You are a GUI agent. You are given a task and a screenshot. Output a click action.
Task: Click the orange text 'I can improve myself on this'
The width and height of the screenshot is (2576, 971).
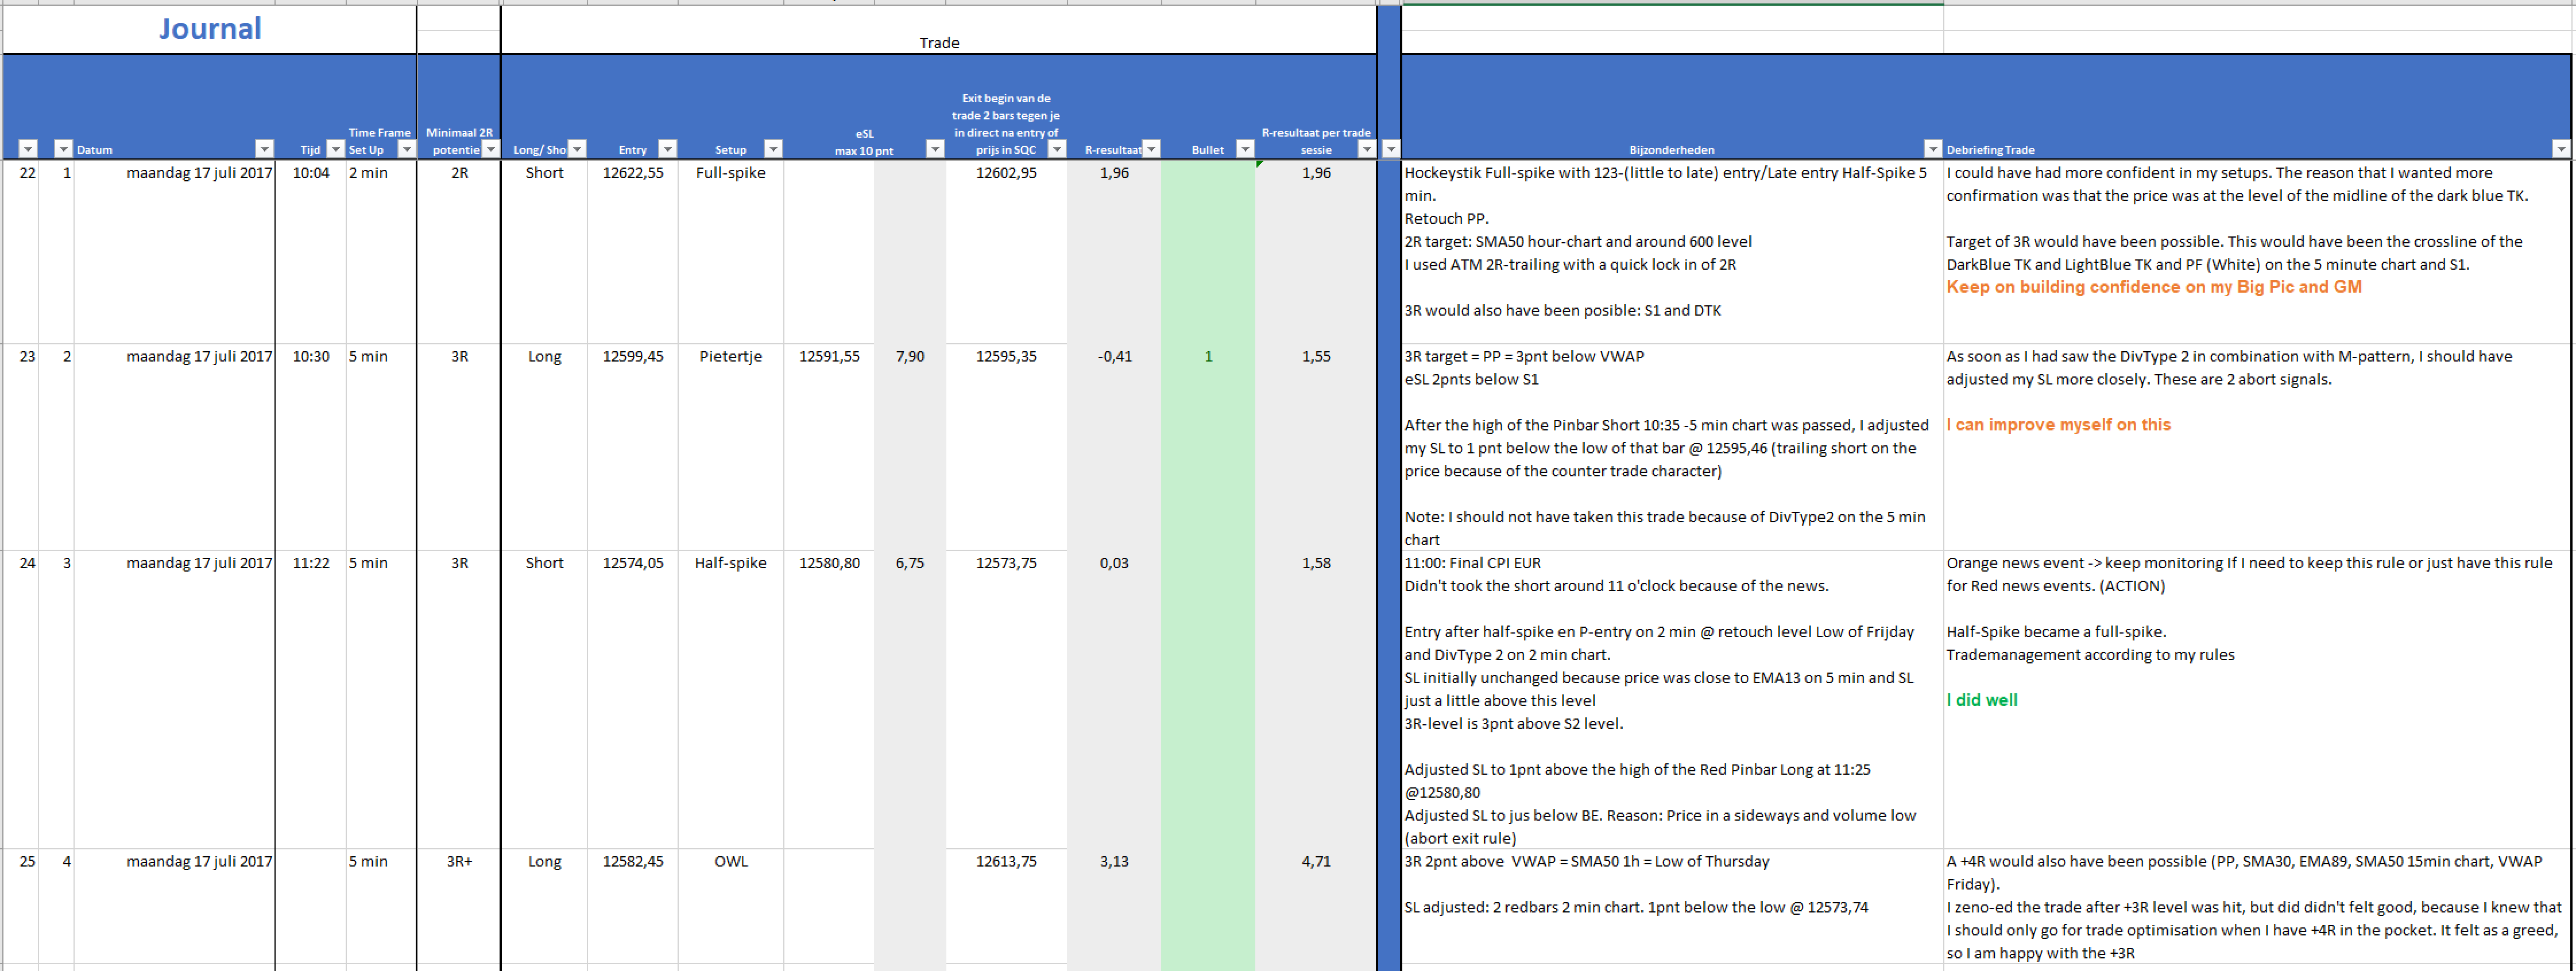pyautogui.click(x=2058, y=425)
